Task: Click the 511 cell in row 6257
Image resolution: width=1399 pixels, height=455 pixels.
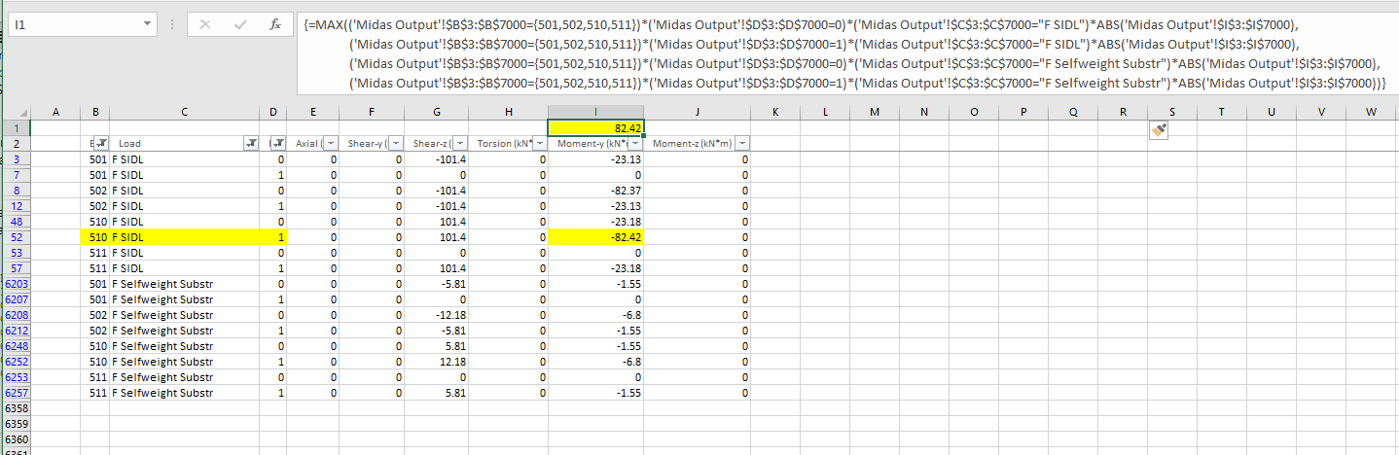Action: [x=96, y=392]
